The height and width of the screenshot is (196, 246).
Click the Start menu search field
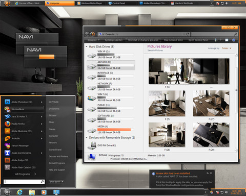click(x=24, y=182)
